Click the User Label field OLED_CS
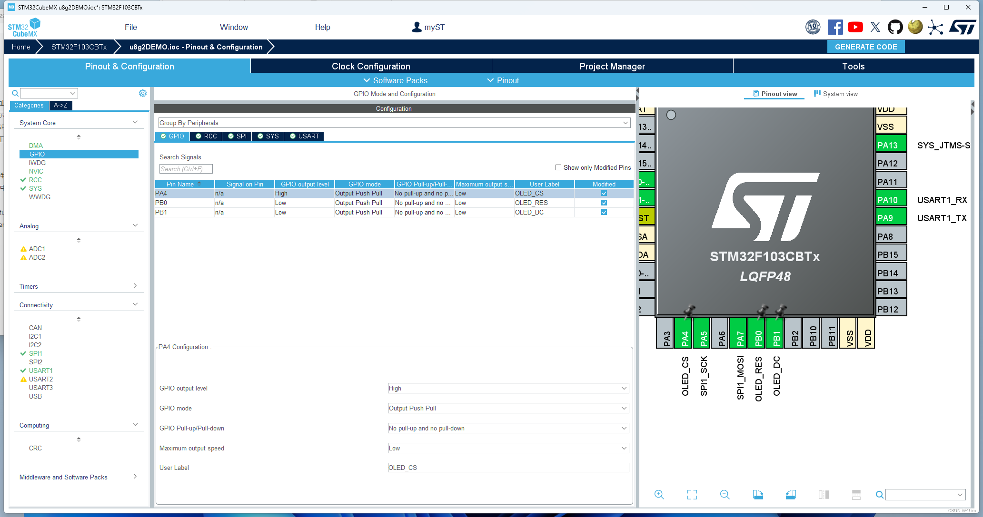983x517 pixels. point(508,468)
